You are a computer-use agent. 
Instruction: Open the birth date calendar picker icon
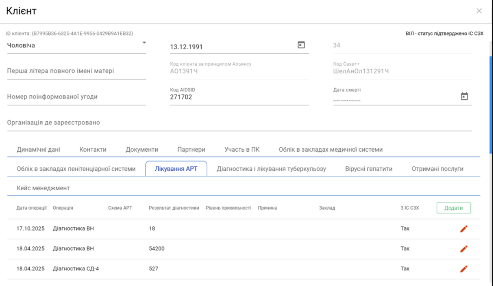point(301,45)
